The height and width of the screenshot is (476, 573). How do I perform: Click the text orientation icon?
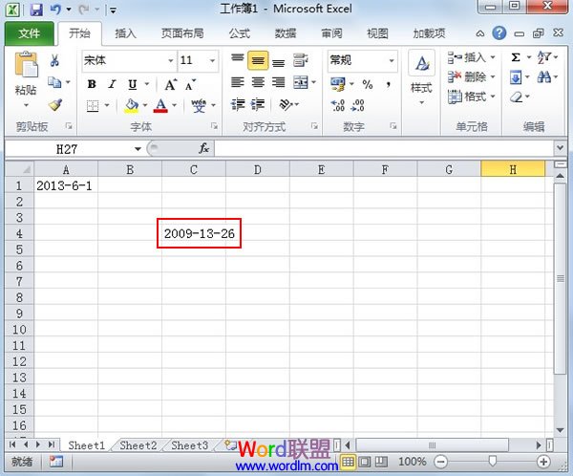pyautogui.click(x=286, y=105)
